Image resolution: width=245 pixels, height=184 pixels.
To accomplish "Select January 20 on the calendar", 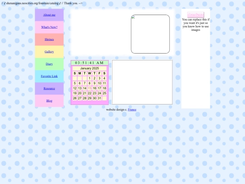I will click(80, 93).
